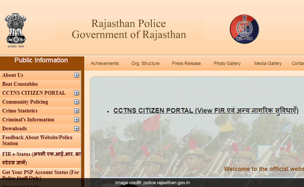The height and width of the screenshot is (187, 304).
Task: Open Downloads section
Action: [14, 129]
